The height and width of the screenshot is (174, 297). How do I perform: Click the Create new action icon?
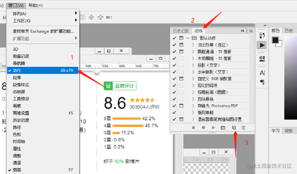(x=234, y=128)
